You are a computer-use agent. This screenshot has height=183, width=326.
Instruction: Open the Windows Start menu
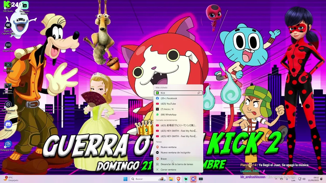tap(125, 179)
